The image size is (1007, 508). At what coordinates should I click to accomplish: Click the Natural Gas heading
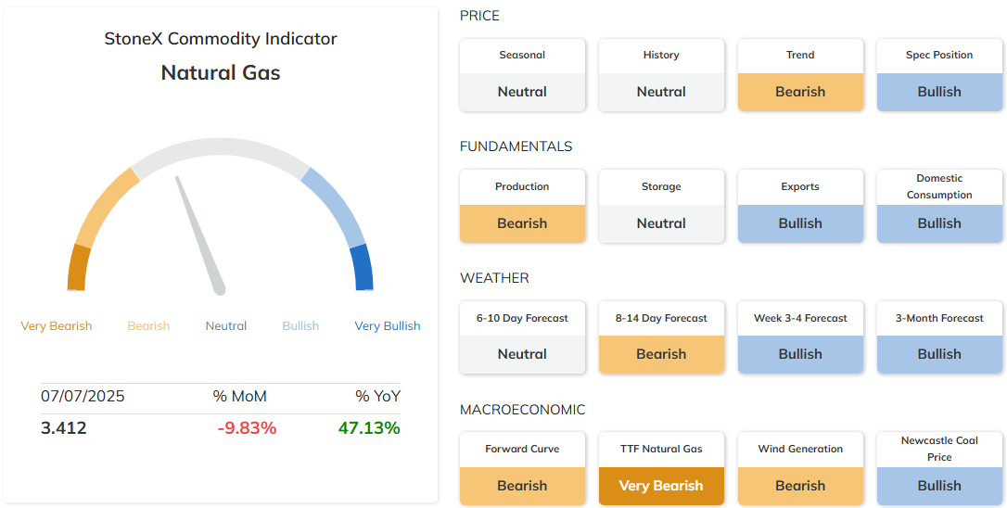221,72
